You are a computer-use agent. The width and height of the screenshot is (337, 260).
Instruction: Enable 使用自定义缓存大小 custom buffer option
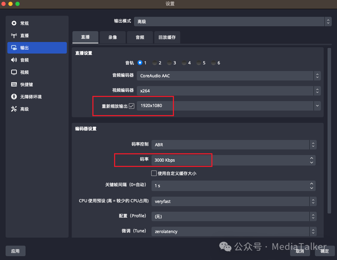pyautogui.click(x=154, y=173)
